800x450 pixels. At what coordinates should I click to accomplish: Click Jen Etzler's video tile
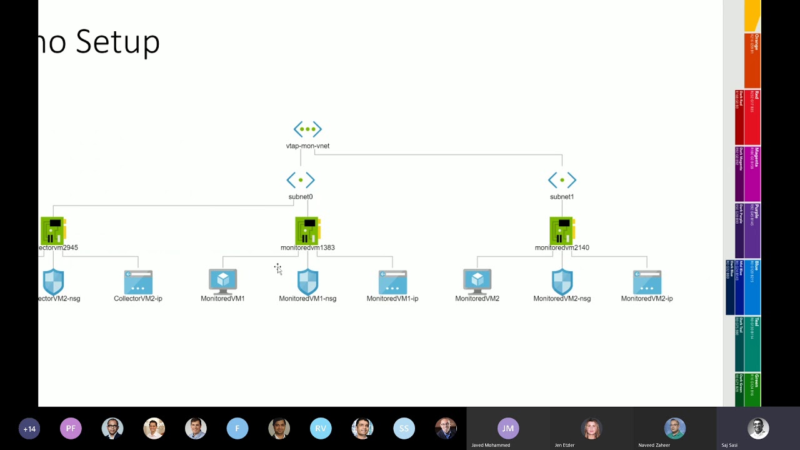(591, 428)
